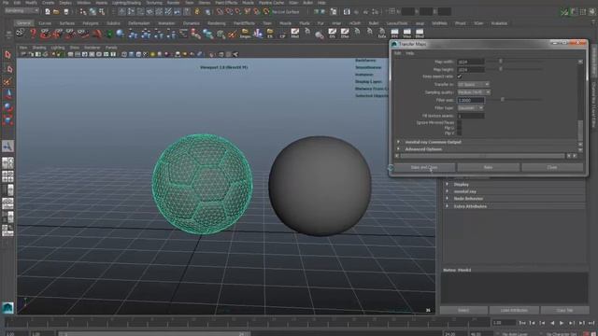This screenshot has width=598, height=336.
Task: Click the Transfer Maps horizontal scrollbar
Action: [482, 156]
